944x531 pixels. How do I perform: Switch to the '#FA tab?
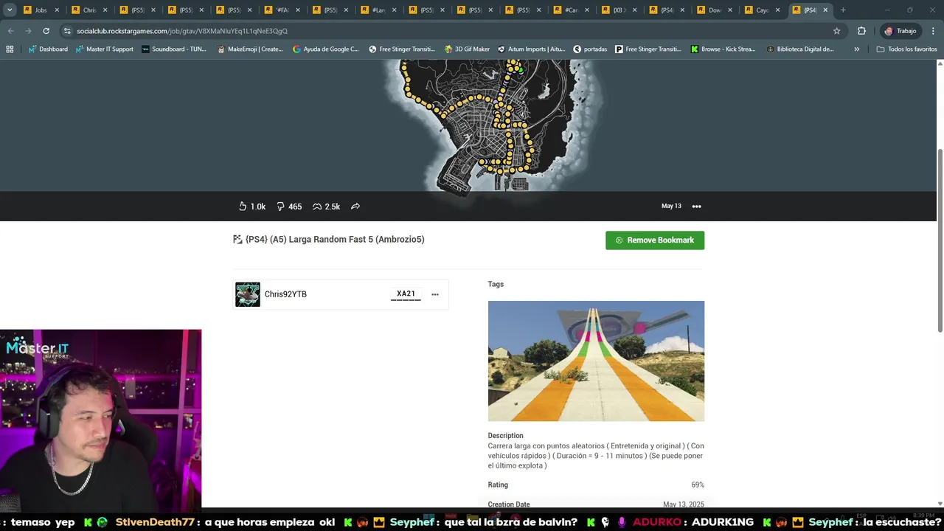[281, 10]
